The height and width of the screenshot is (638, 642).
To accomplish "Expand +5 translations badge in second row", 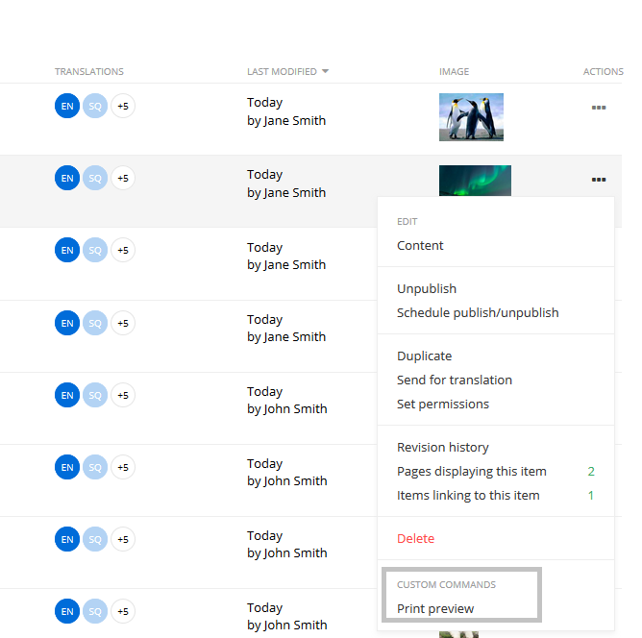I will 123,178.
